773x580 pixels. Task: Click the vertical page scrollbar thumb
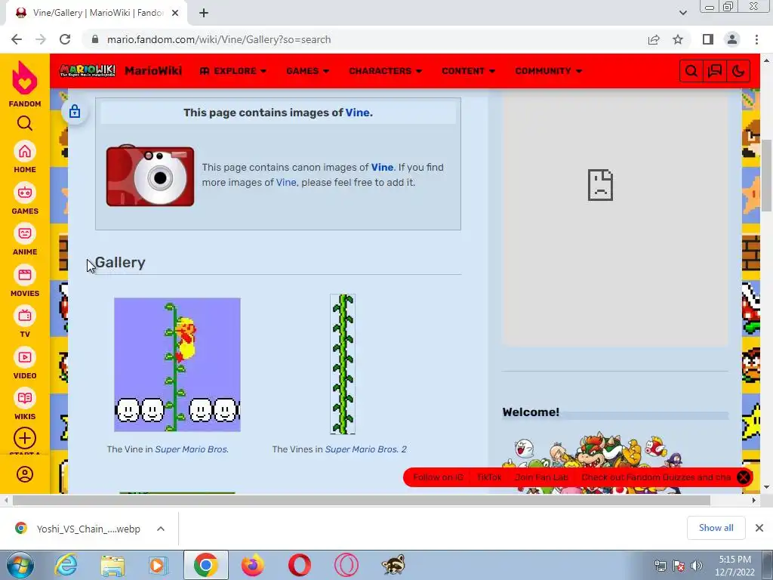click(766, 175)
